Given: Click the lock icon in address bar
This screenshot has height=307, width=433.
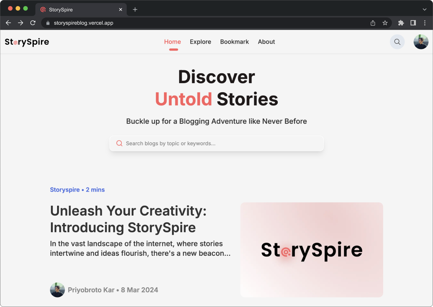Looking at the screenshot, I should pos(48,23).
